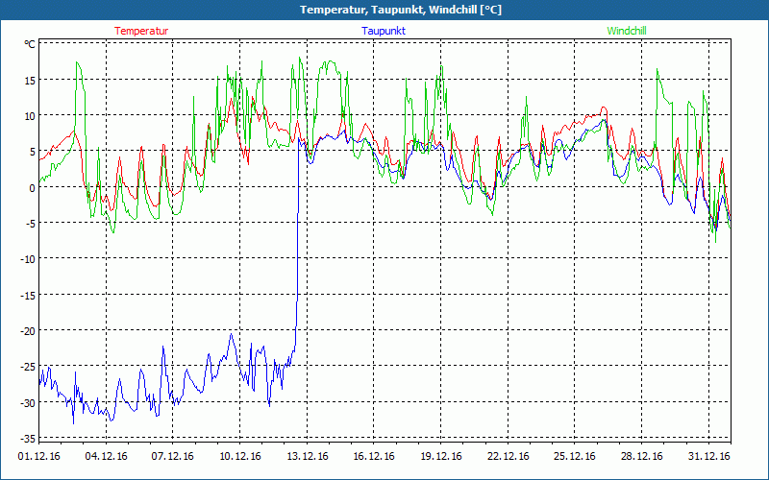Click the y-axis value -15
Screen dimensions: 769x480
[x=28, y=295]
